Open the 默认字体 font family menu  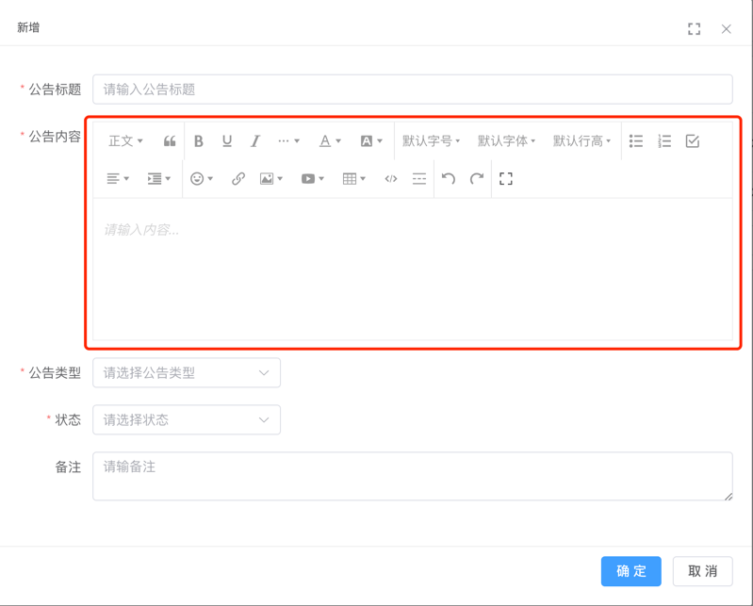[x=506, y=141]
